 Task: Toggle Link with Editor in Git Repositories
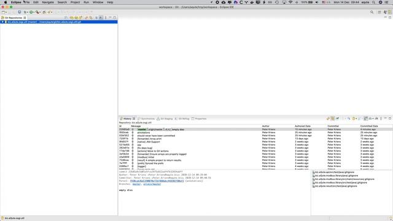[91, 18]
